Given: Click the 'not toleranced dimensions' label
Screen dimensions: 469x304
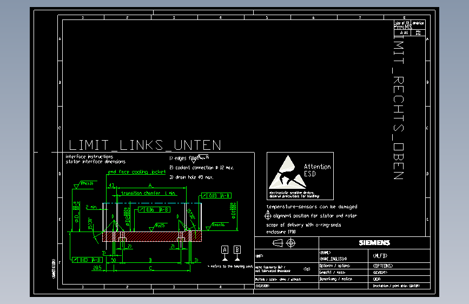Looking at the screenshot, I should (x=273, y=271).
